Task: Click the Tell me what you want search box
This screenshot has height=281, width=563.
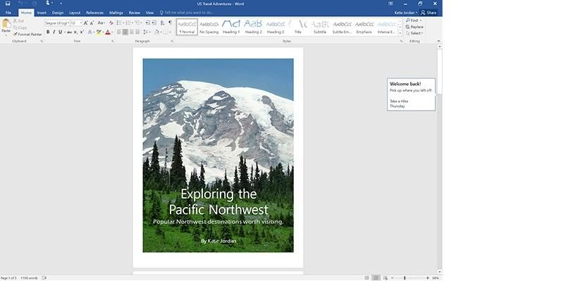Action: (x=187, y=13)
